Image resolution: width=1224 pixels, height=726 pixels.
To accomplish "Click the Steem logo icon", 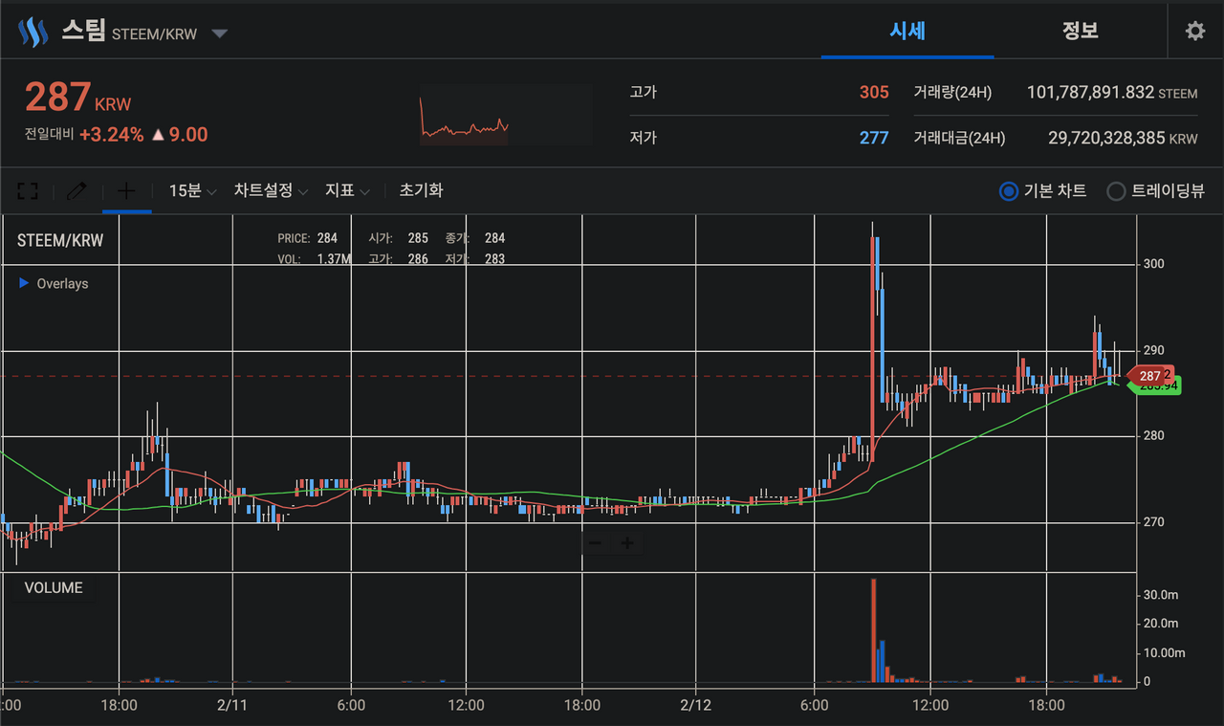I will tap(33, 32).
